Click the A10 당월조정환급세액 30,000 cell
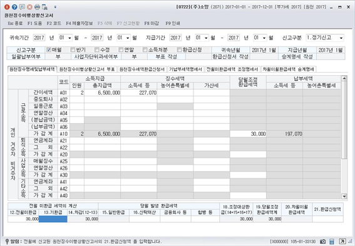Screen dimensions: 355x246 (248, 134)
